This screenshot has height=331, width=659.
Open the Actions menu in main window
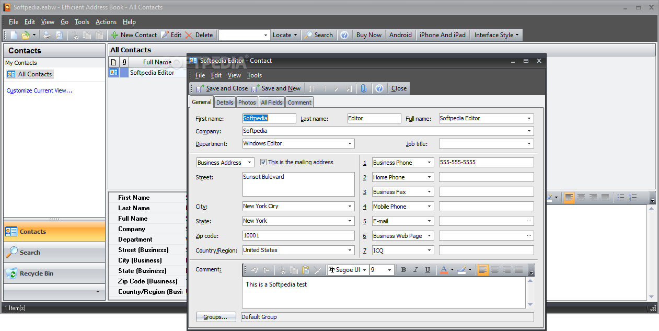106,22
